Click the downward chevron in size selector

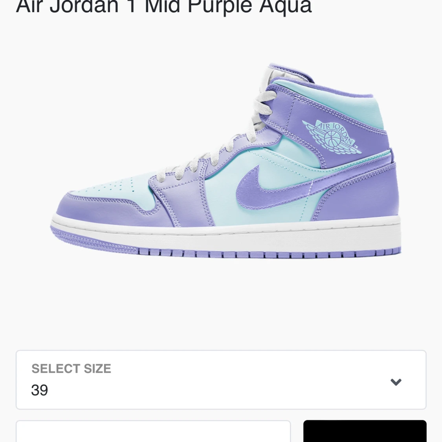(396, 381)
